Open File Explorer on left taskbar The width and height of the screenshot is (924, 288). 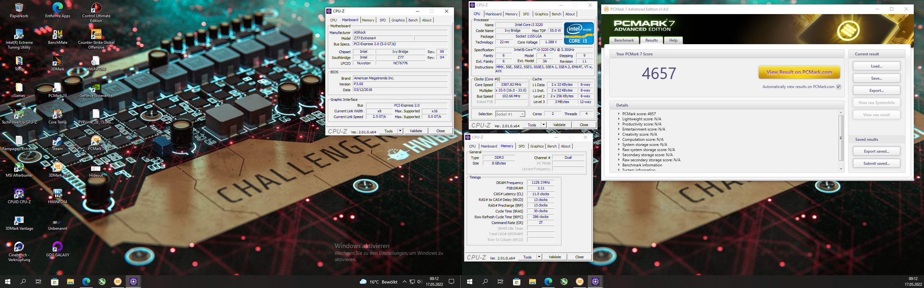click(70, 282)
